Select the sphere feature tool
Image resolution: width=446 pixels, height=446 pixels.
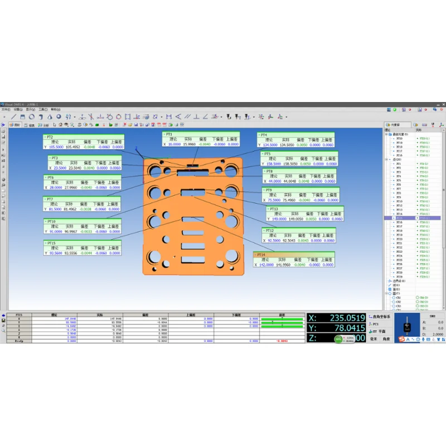coord(59,117)
